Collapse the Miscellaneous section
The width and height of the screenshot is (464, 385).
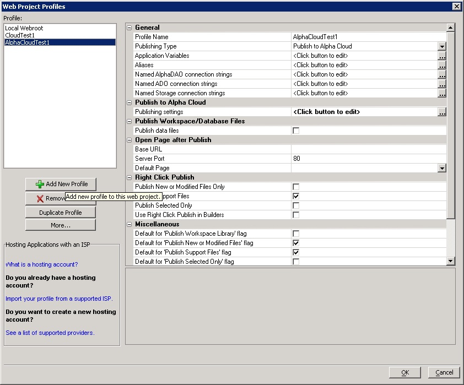[x=130, y=224]
